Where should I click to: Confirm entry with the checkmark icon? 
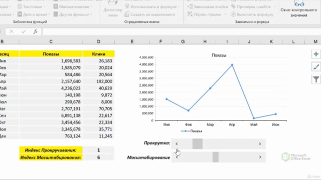click(24, 31)
